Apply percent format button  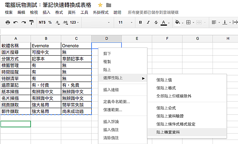coord(50,22)
